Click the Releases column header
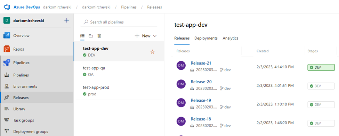 point(183,51)
